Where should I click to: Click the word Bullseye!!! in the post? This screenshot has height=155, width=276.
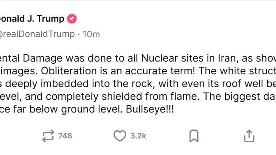click(x=150, y=109)
